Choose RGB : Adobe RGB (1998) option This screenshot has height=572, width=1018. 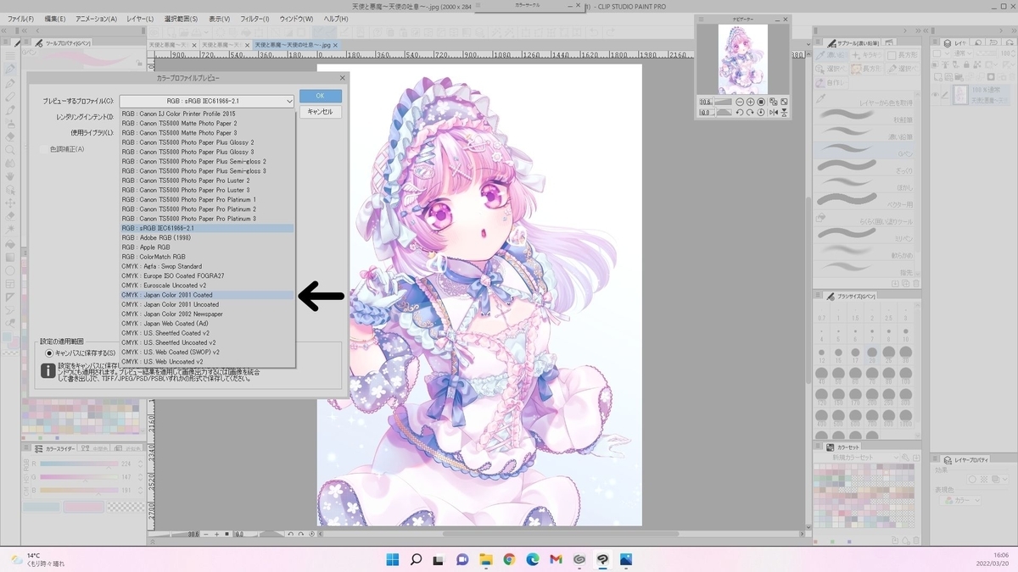(x=207, y=237)
